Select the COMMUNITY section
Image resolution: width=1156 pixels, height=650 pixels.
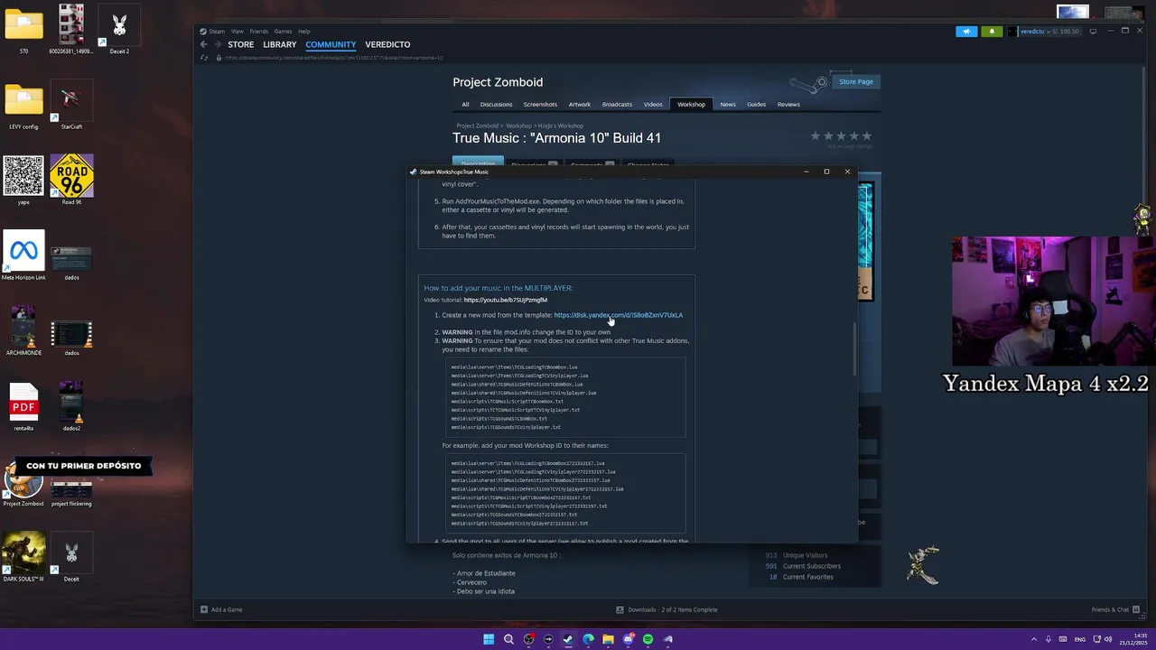331,44
